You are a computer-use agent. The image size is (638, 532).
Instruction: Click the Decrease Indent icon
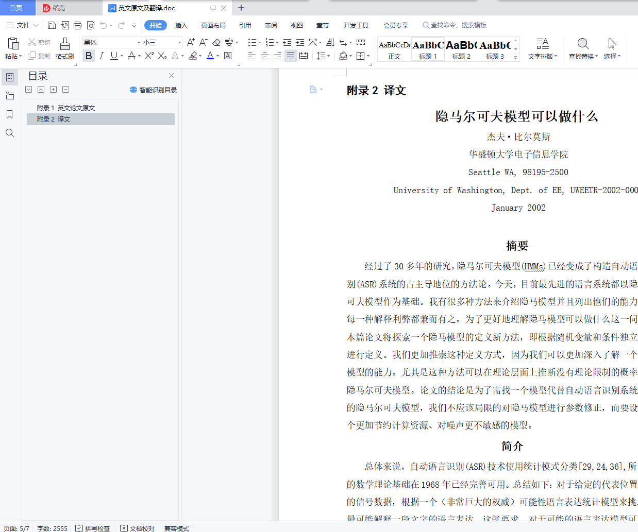click(287, 42)
